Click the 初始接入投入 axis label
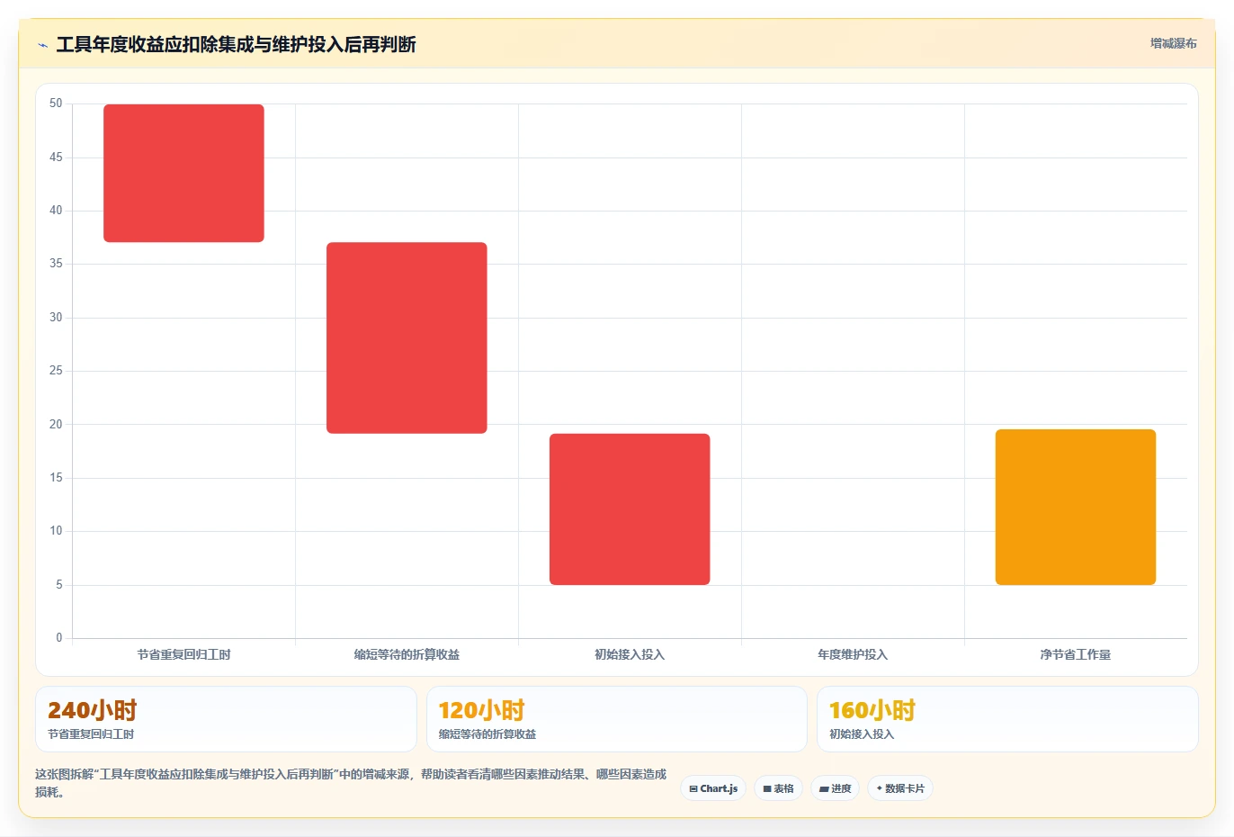Screen dimensions: 1234x837 [630, 654]
